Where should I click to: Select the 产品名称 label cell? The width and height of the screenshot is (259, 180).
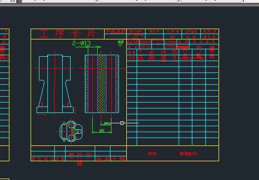115,32
